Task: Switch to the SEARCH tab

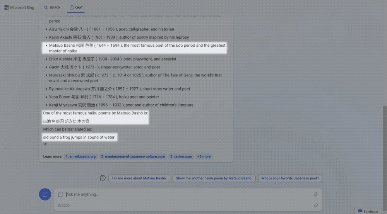Action: point(52,7)
